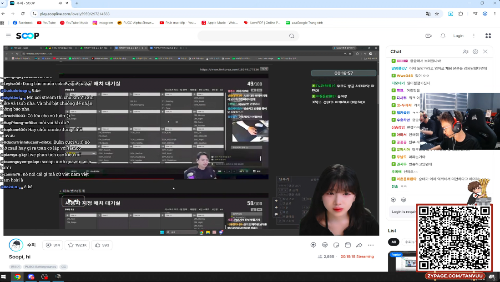
Task: Open OBS Studio from taskbar
Action: (44, 277)
